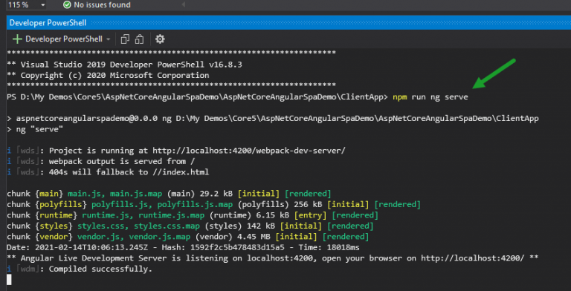The image size is (571, 291).
Task: Click the http://localhost:4200/ URL in output
Action: point(473,258)
